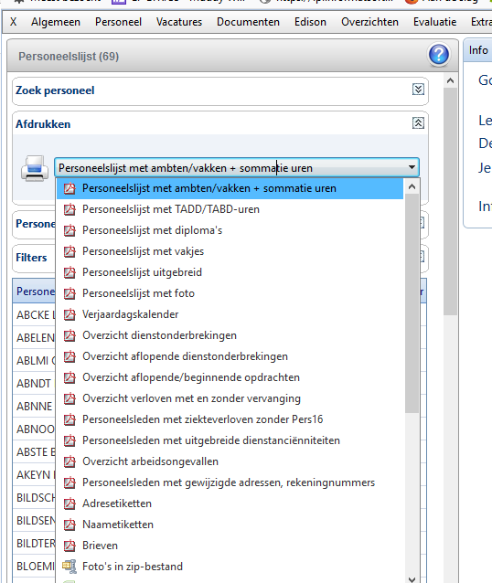Click the zip icon for Foto's in zip-bestand

(x=70, y=567)
